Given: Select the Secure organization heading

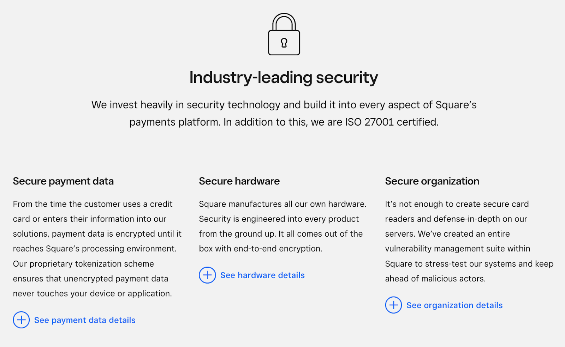Looking at the screenshot, I should [x=432, y=181].
